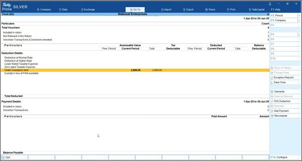This screenshot has height=161, width=302.
Task: Open the notifications bell icon
Action: [270, 4]
